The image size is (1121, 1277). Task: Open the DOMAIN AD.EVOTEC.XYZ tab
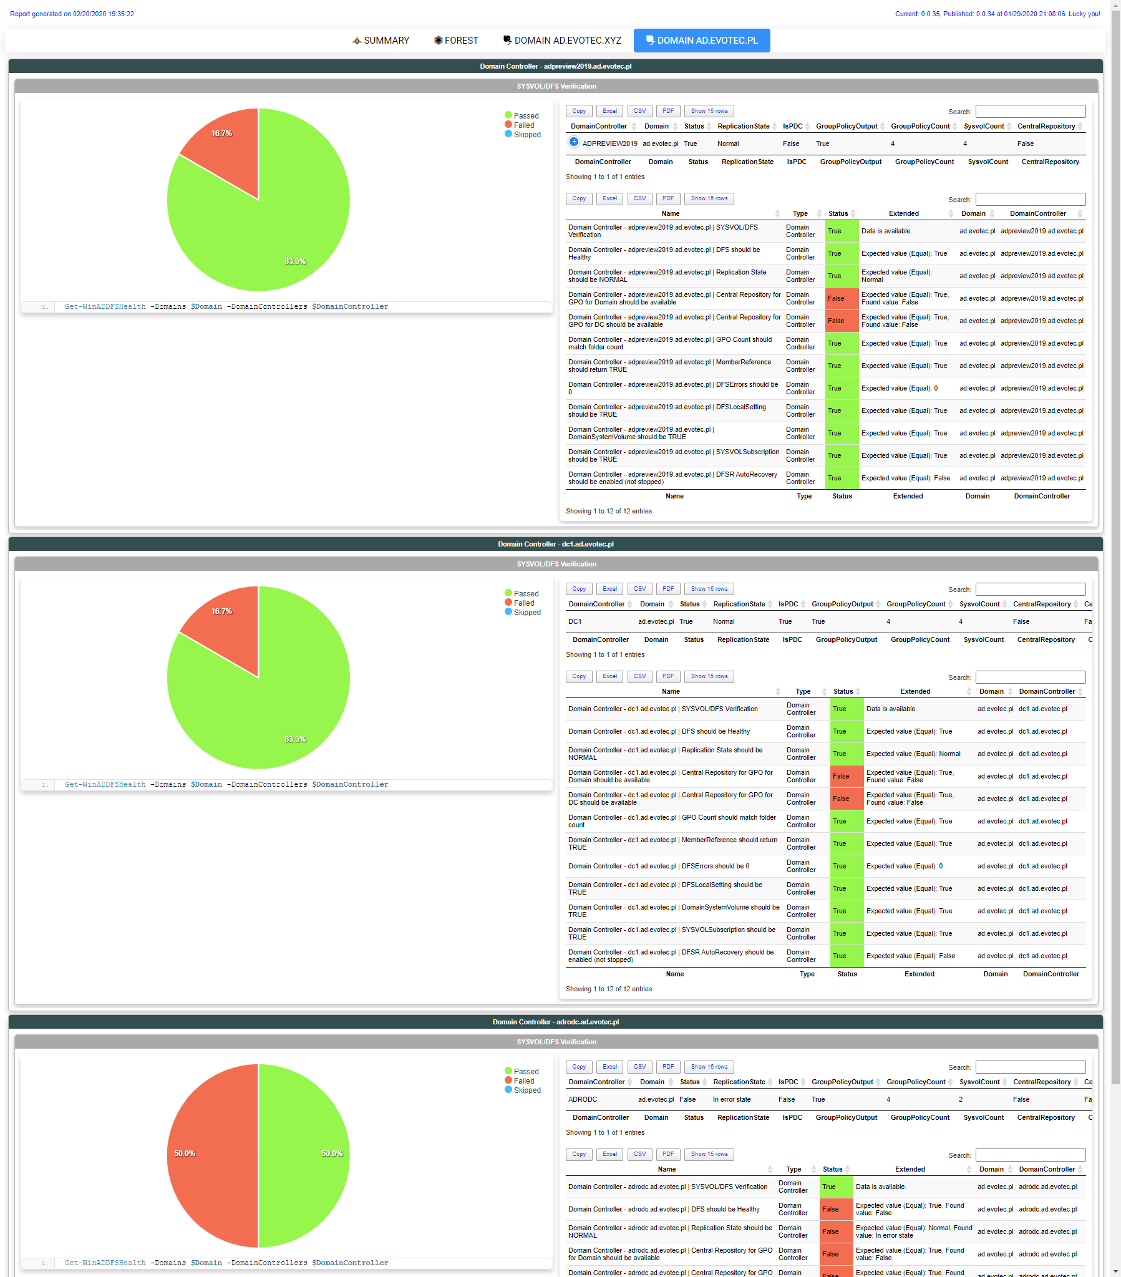tap(562, 41)
